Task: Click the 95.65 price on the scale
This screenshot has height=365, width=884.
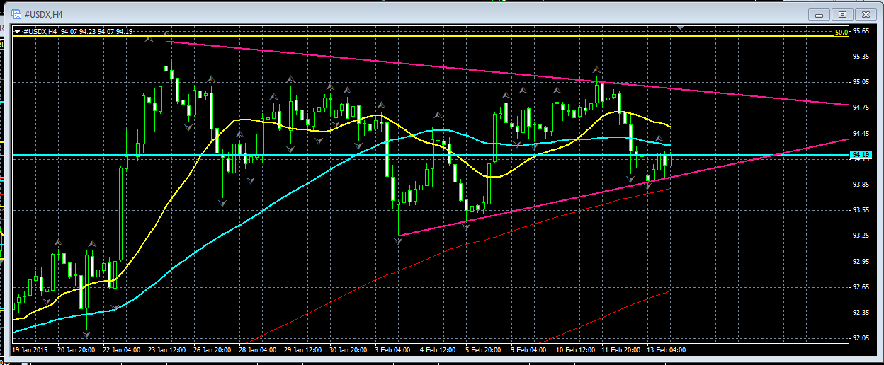Action: 861,31
